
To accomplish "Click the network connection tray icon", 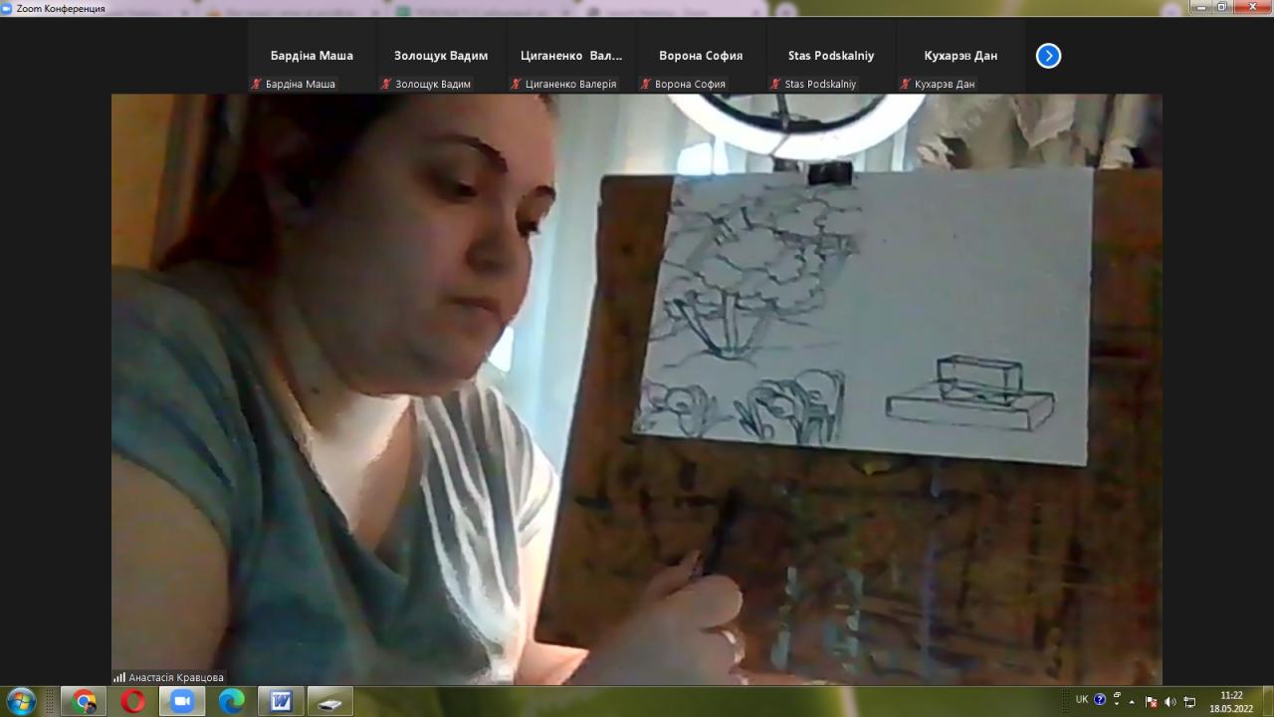I will [x=1189, y=701].
